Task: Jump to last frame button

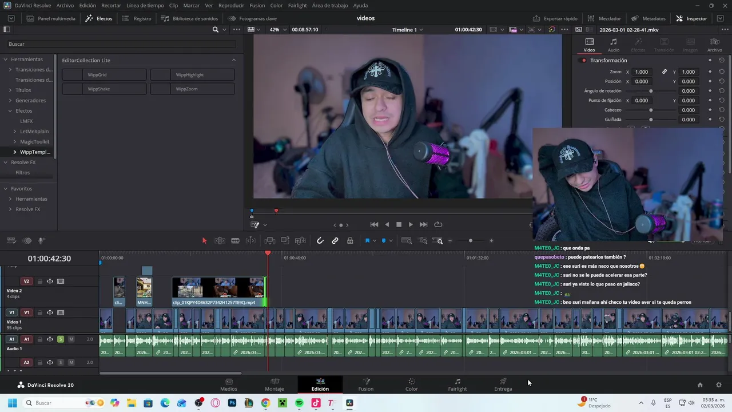Action: click(424, 225)
